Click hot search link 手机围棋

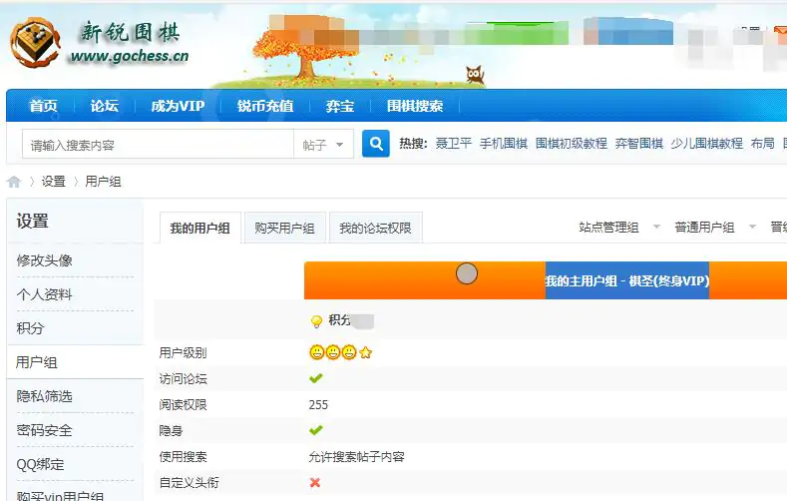coord(504,144)
